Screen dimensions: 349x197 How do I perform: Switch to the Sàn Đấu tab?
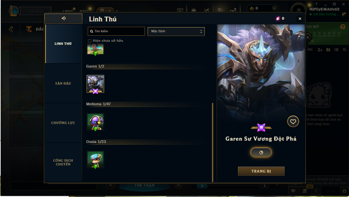[x=63, y=83]
